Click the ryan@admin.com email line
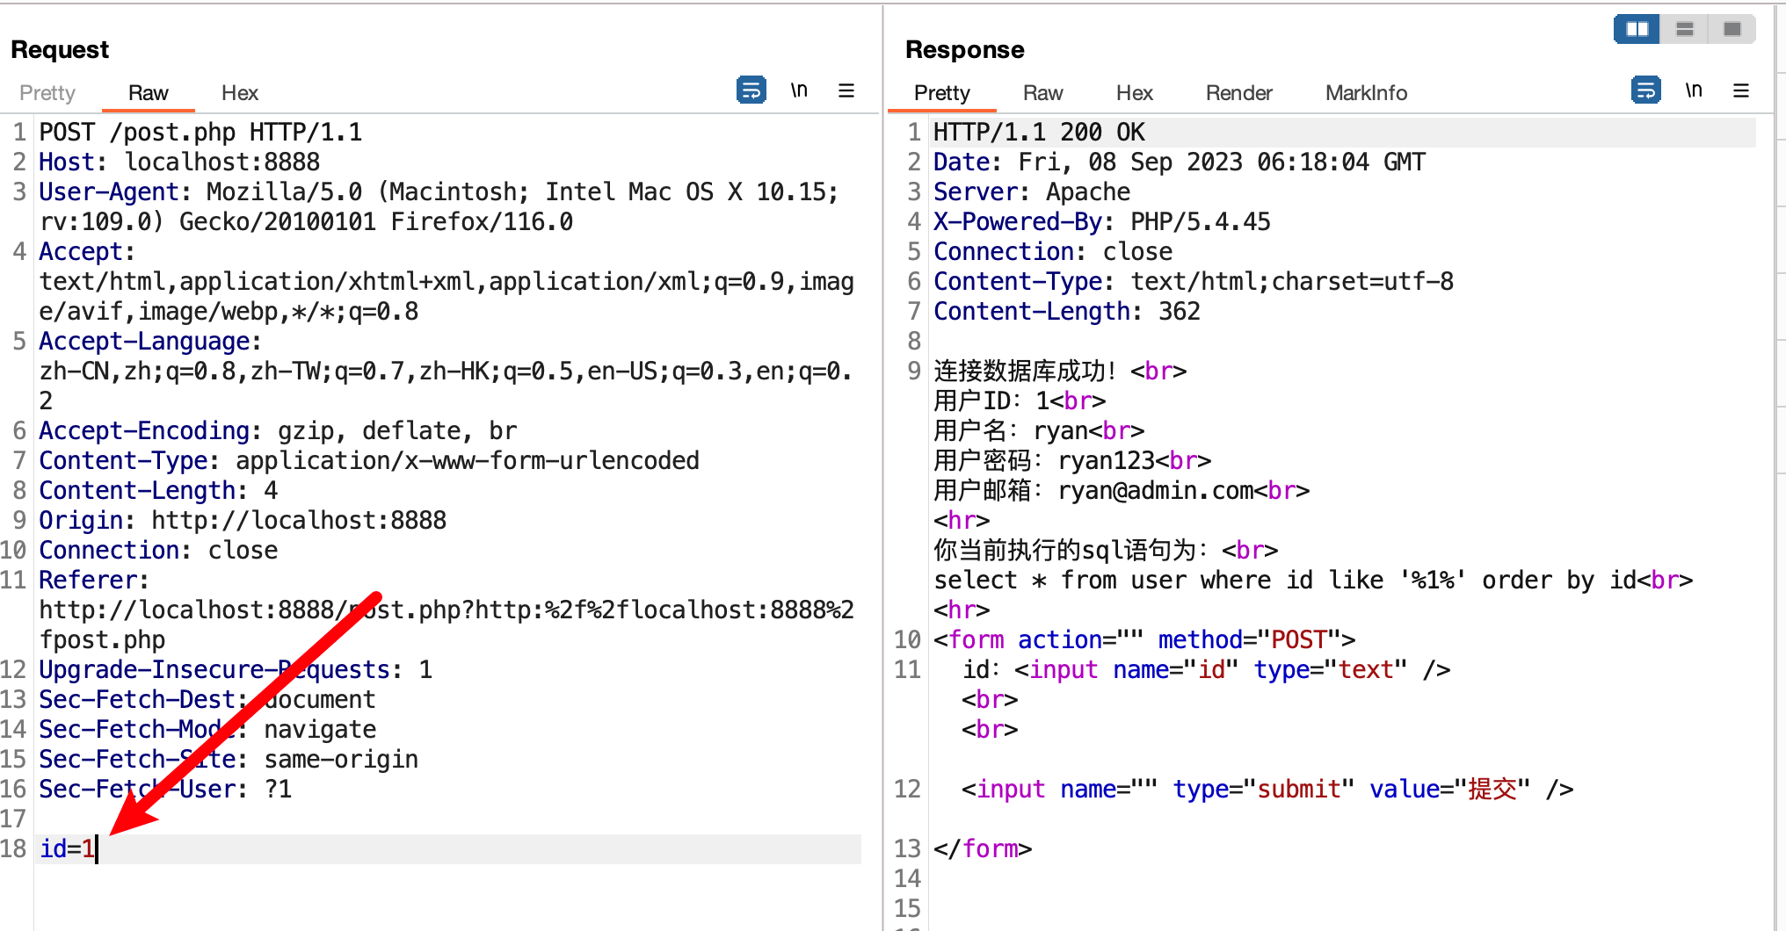 [x=1122, y=490]
